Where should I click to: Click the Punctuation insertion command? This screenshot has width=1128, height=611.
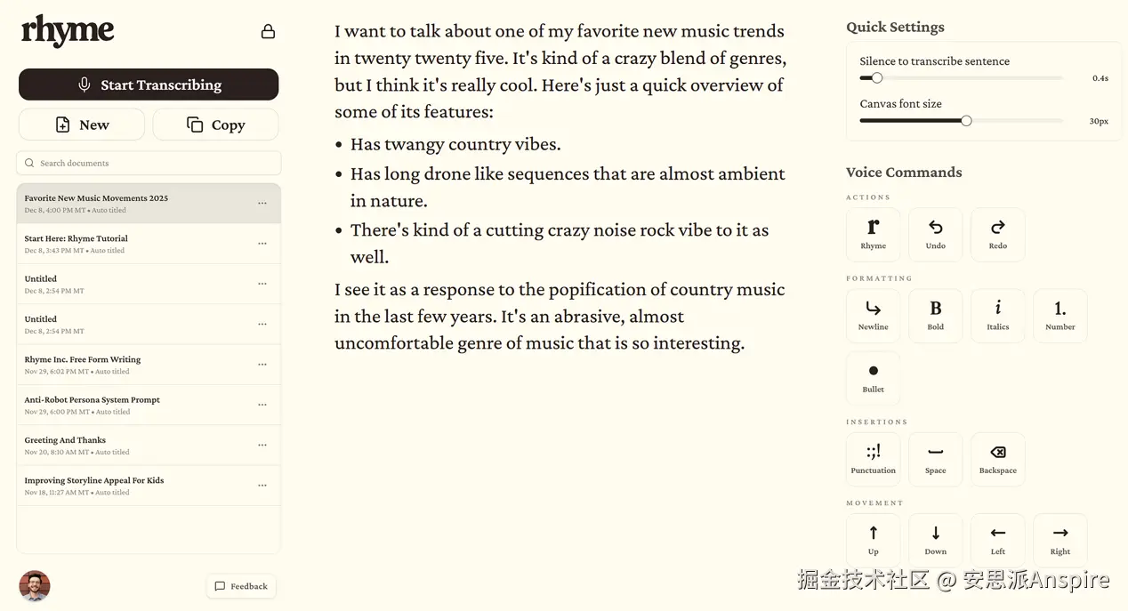pos(873,459)
